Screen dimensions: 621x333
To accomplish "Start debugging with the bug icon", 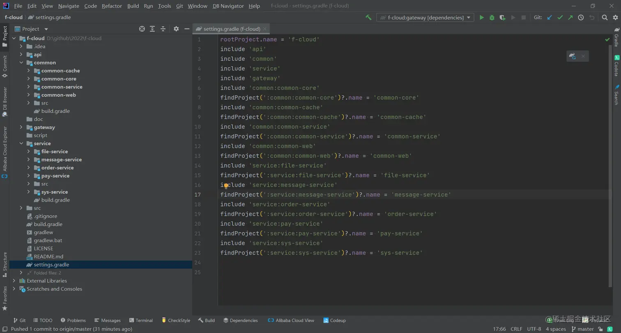I will (x=492, y=18).
